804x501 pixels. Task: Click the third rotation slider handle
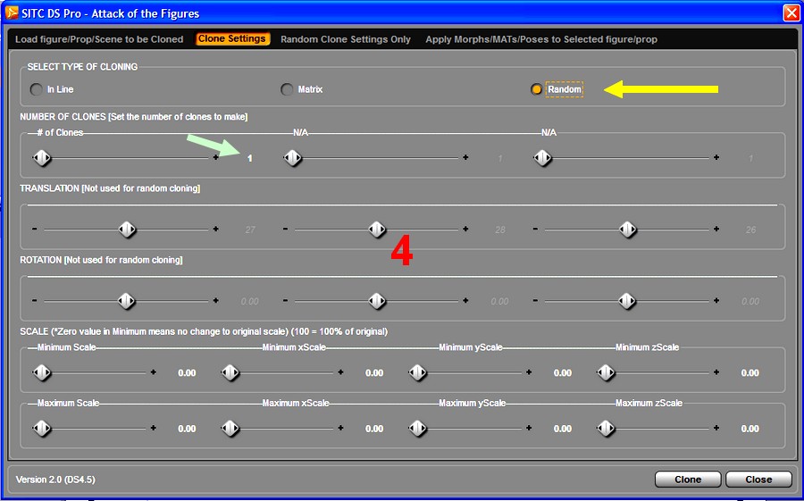(x=627, y=301)
